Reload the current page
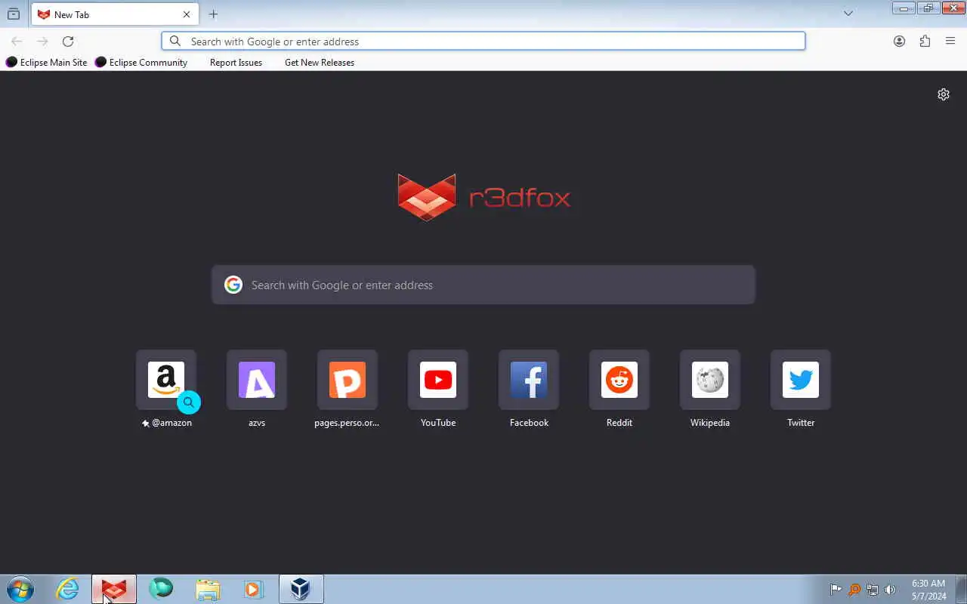Image resolution: width=967 pixels, height=604 pixels. coord(68,42)
